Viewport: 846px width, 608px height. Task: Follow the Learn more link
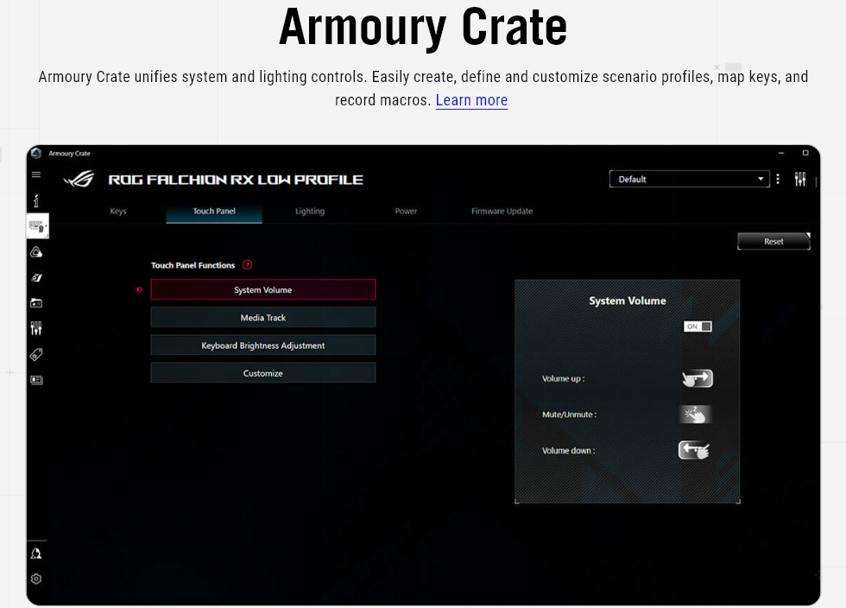(x=471, y=100)
